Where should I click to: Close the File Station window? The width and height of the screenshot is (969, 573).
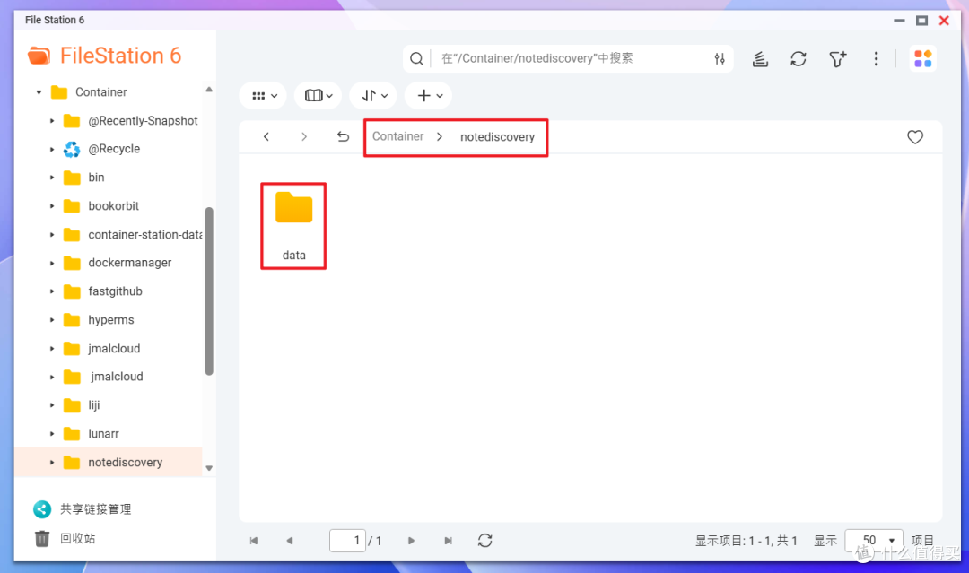[944, 21]
